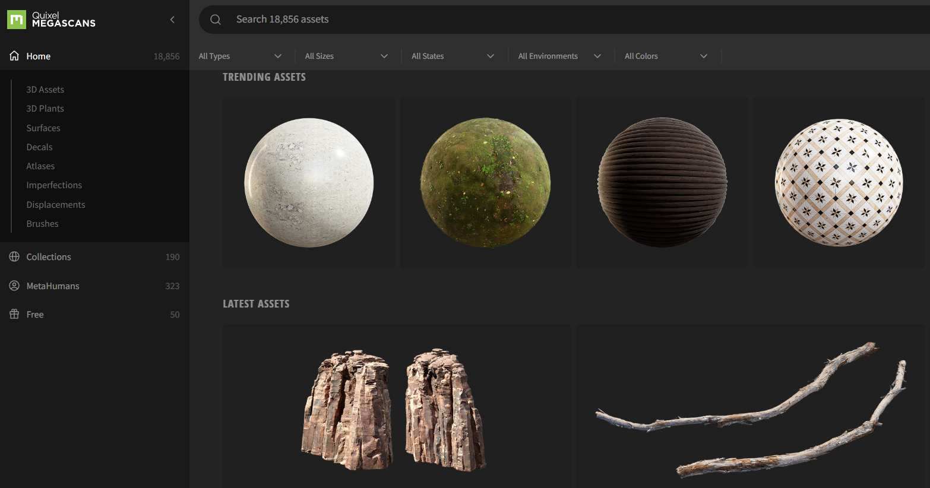Click the Collections globe icon
Screen dimensions: 930x488
click(x=14, y=256)
